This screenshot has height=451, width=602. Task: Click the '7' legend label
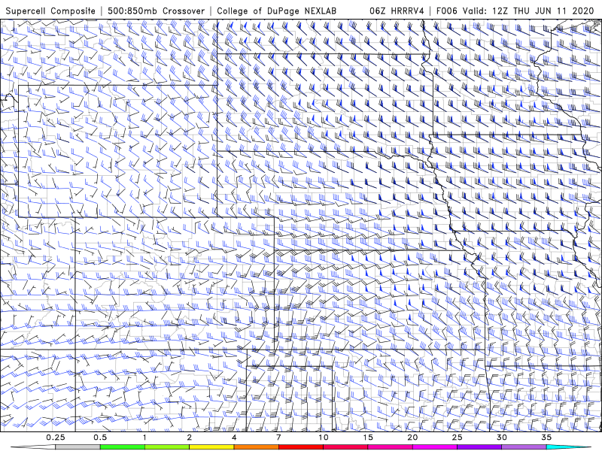[x=278, y=437]
